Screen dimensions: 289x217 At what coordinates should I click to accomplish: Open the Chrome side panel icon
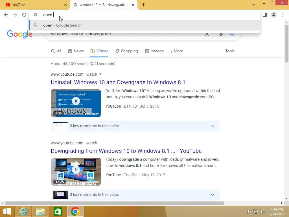265,15
